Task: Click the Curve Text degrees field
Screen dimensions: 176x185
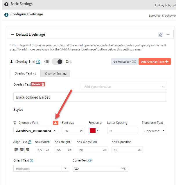Action: [x=100, y=168]
